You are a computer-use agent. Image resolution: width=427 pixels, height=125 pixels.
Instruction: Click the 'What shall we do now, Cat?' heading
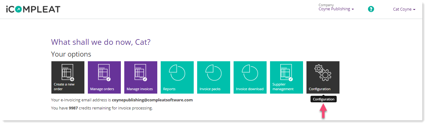(101, 42)
